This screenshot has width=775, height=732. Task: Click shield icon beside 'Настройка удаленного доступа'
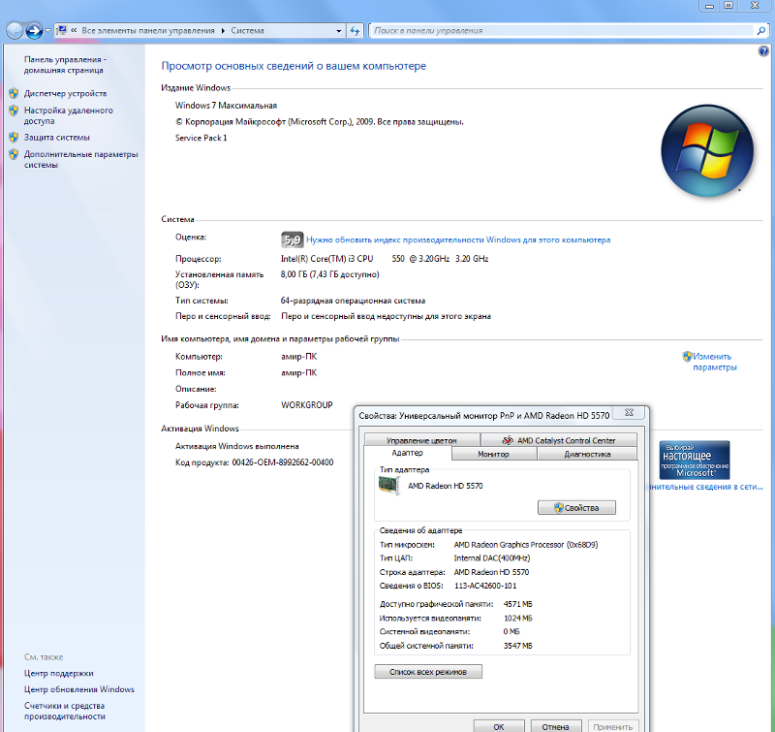tap(14, 111)
